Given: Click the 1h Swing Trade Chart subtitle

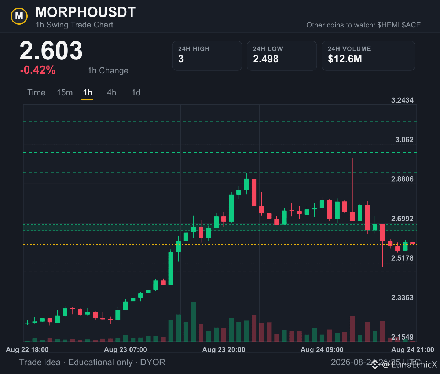Looking at the screenshot, I should 74,25.
